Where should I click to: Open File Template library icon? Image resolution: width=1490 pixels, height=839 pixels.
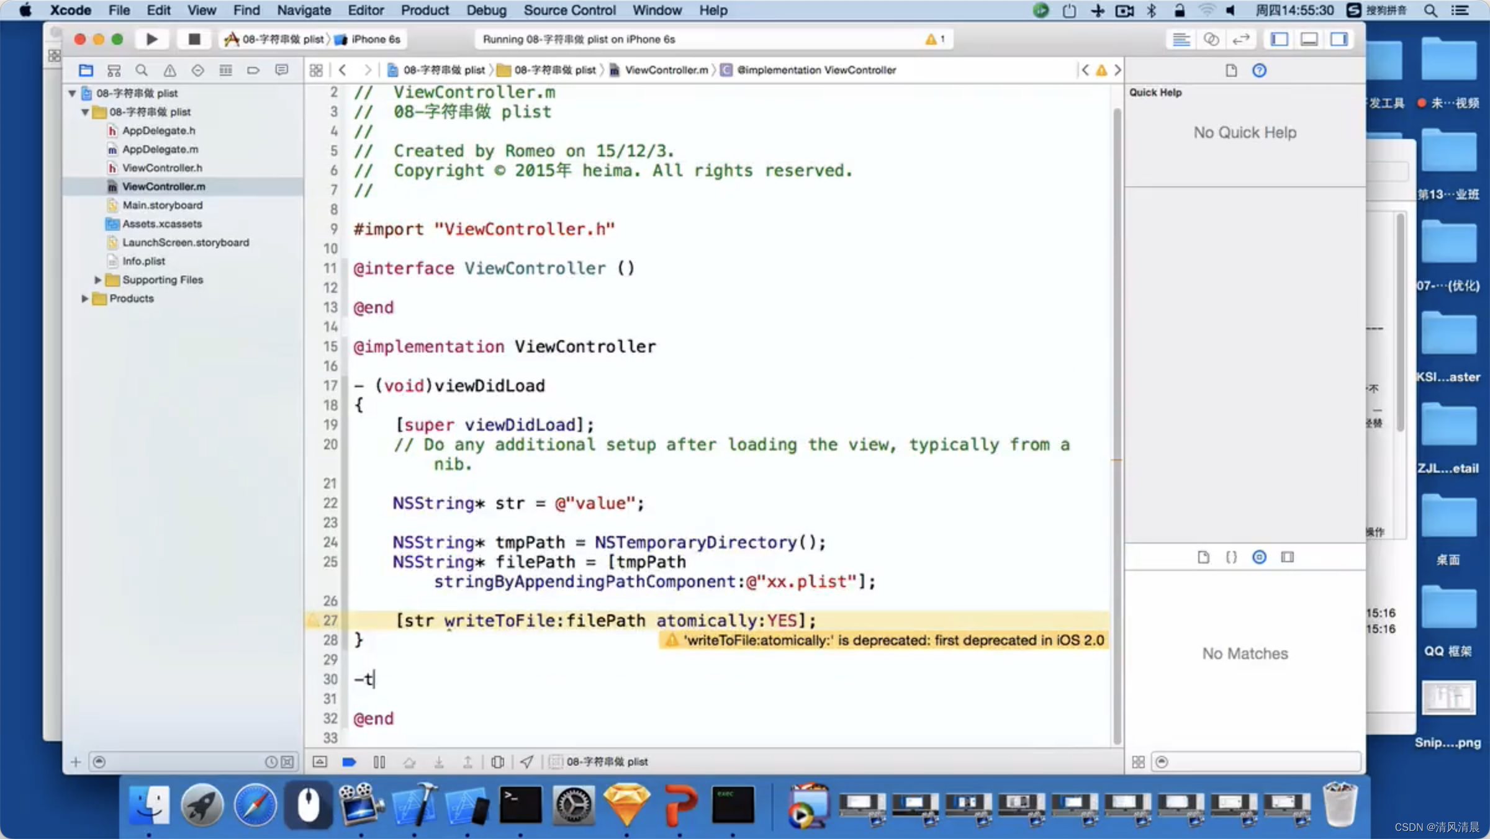(x=1203, y=557)
